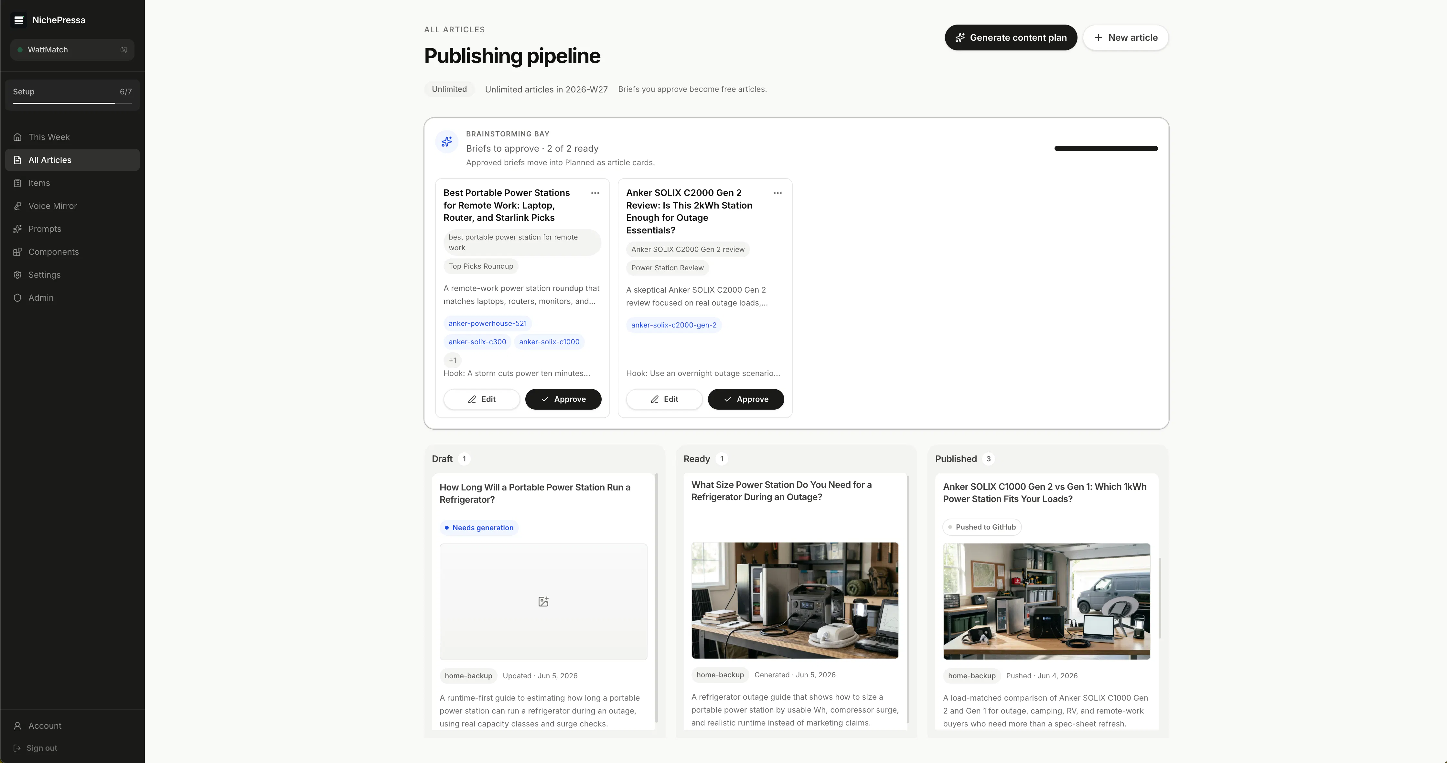Click anker-powerhouse-521 item tag
The image size is (1447, 763).
tap(488, 324)
